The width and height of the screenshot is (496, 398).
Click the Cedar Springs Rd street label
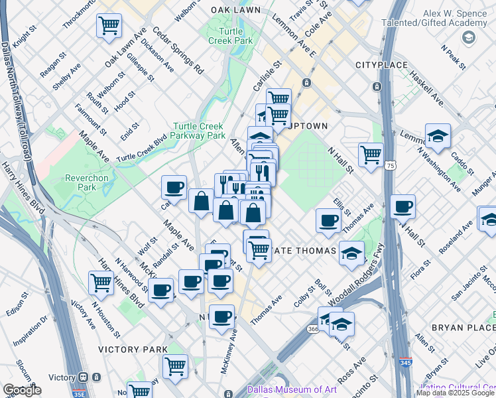[x=178, y=50]
